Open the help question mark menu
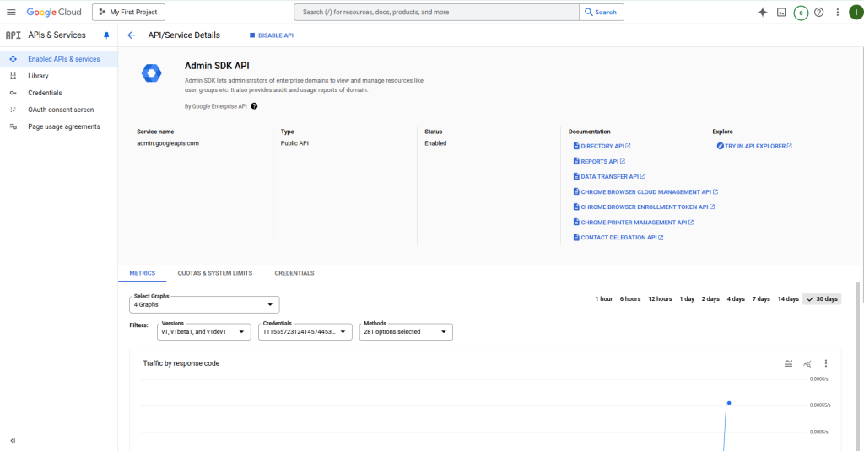864x451 pixels. pyautogui.click(x=818, y=13)
